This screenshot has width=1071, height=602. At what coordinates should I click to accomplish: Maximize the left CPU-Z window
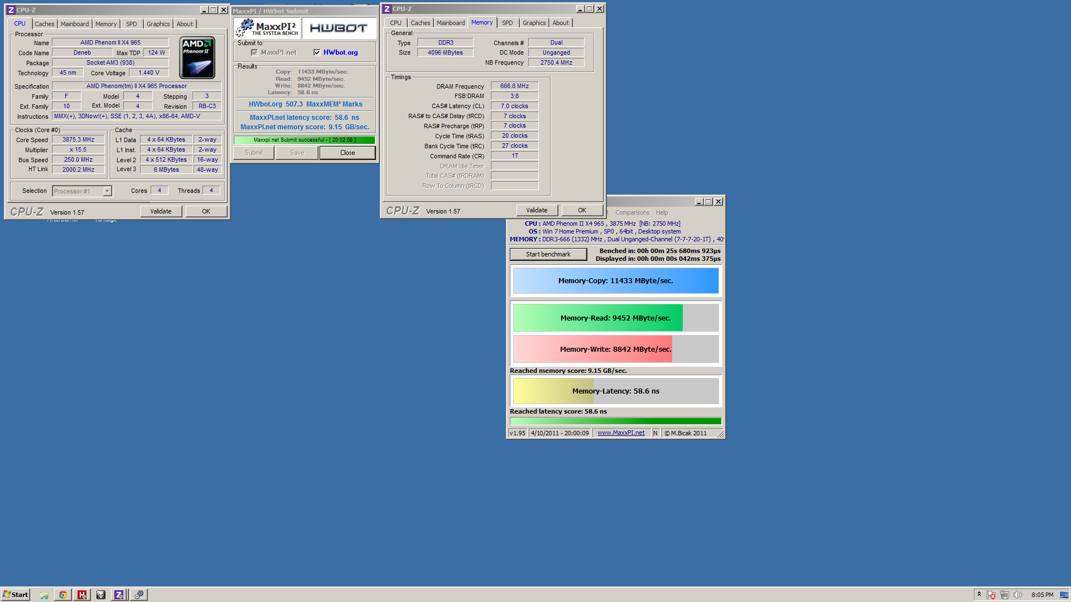pyautogui.click(x=213, y=10)
